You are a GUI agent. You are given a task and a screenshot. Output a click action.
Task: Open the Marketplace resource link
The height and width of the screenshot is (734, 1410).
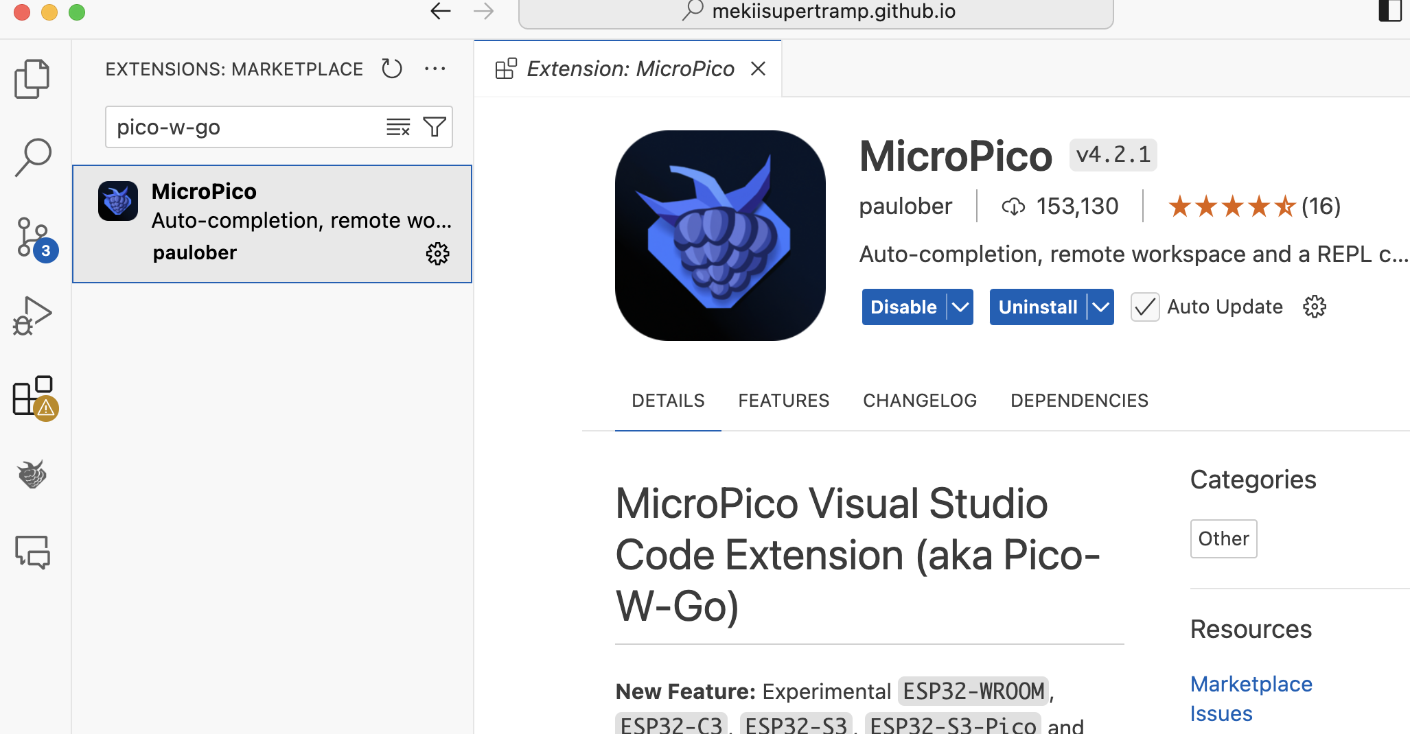pyautogui.click(x=1251, y=684)
